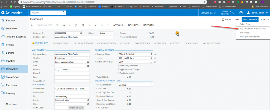Click the CUSTOMIZATION button
The image size is (270, 110).
(250, 20)
